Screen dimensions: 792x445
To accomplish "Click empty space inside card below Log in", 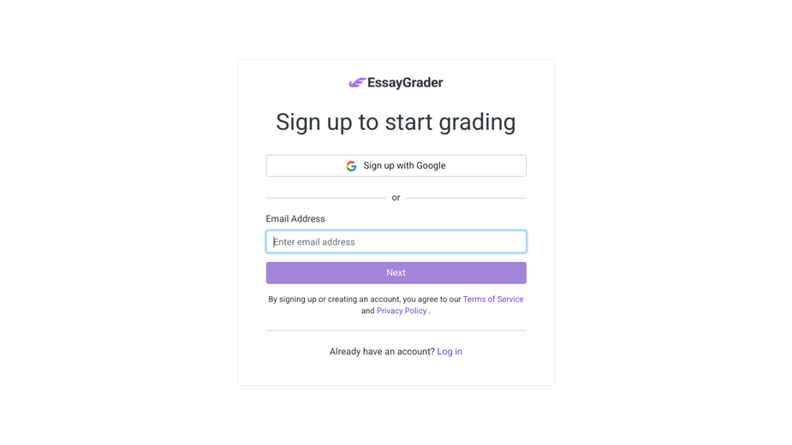I will point(396,373).
